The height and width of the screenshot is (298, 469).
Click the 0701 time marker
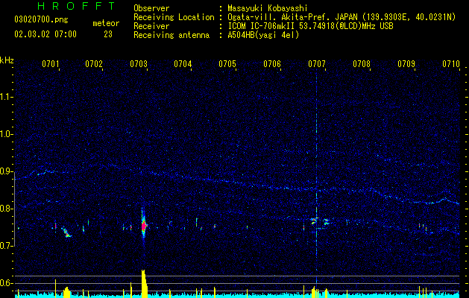coord(51,63)
